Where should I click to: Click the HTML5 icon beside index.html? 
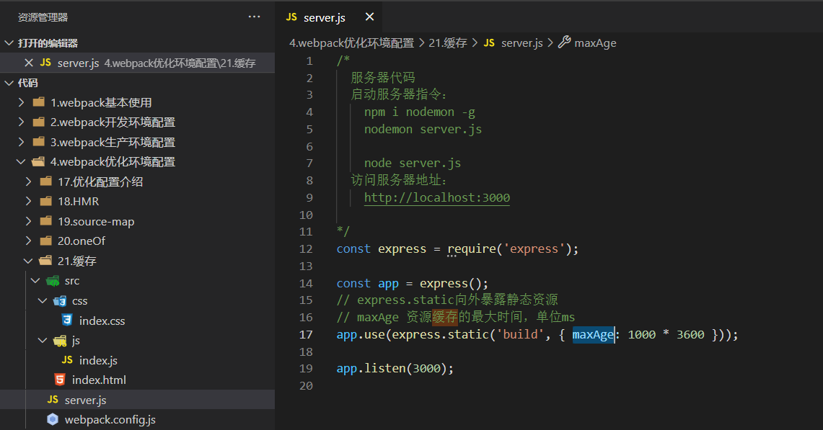point(60,379)
